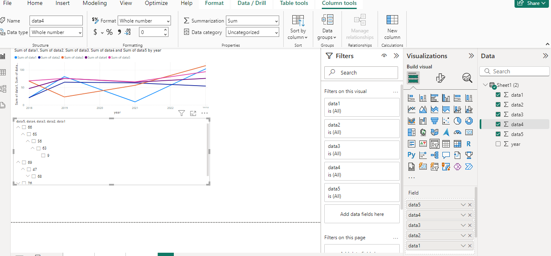Switch to Table view in left sidebar
This screenshot has width=551, height=256.
pyautogui.click(x=3, y=72)
